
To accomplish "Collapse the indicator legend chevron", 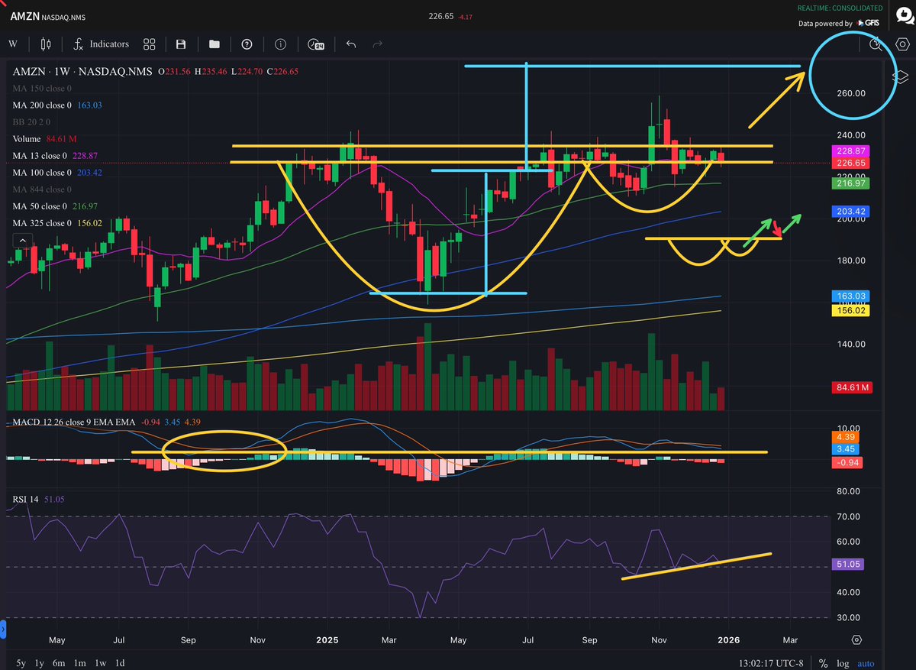I will [22, 241].
